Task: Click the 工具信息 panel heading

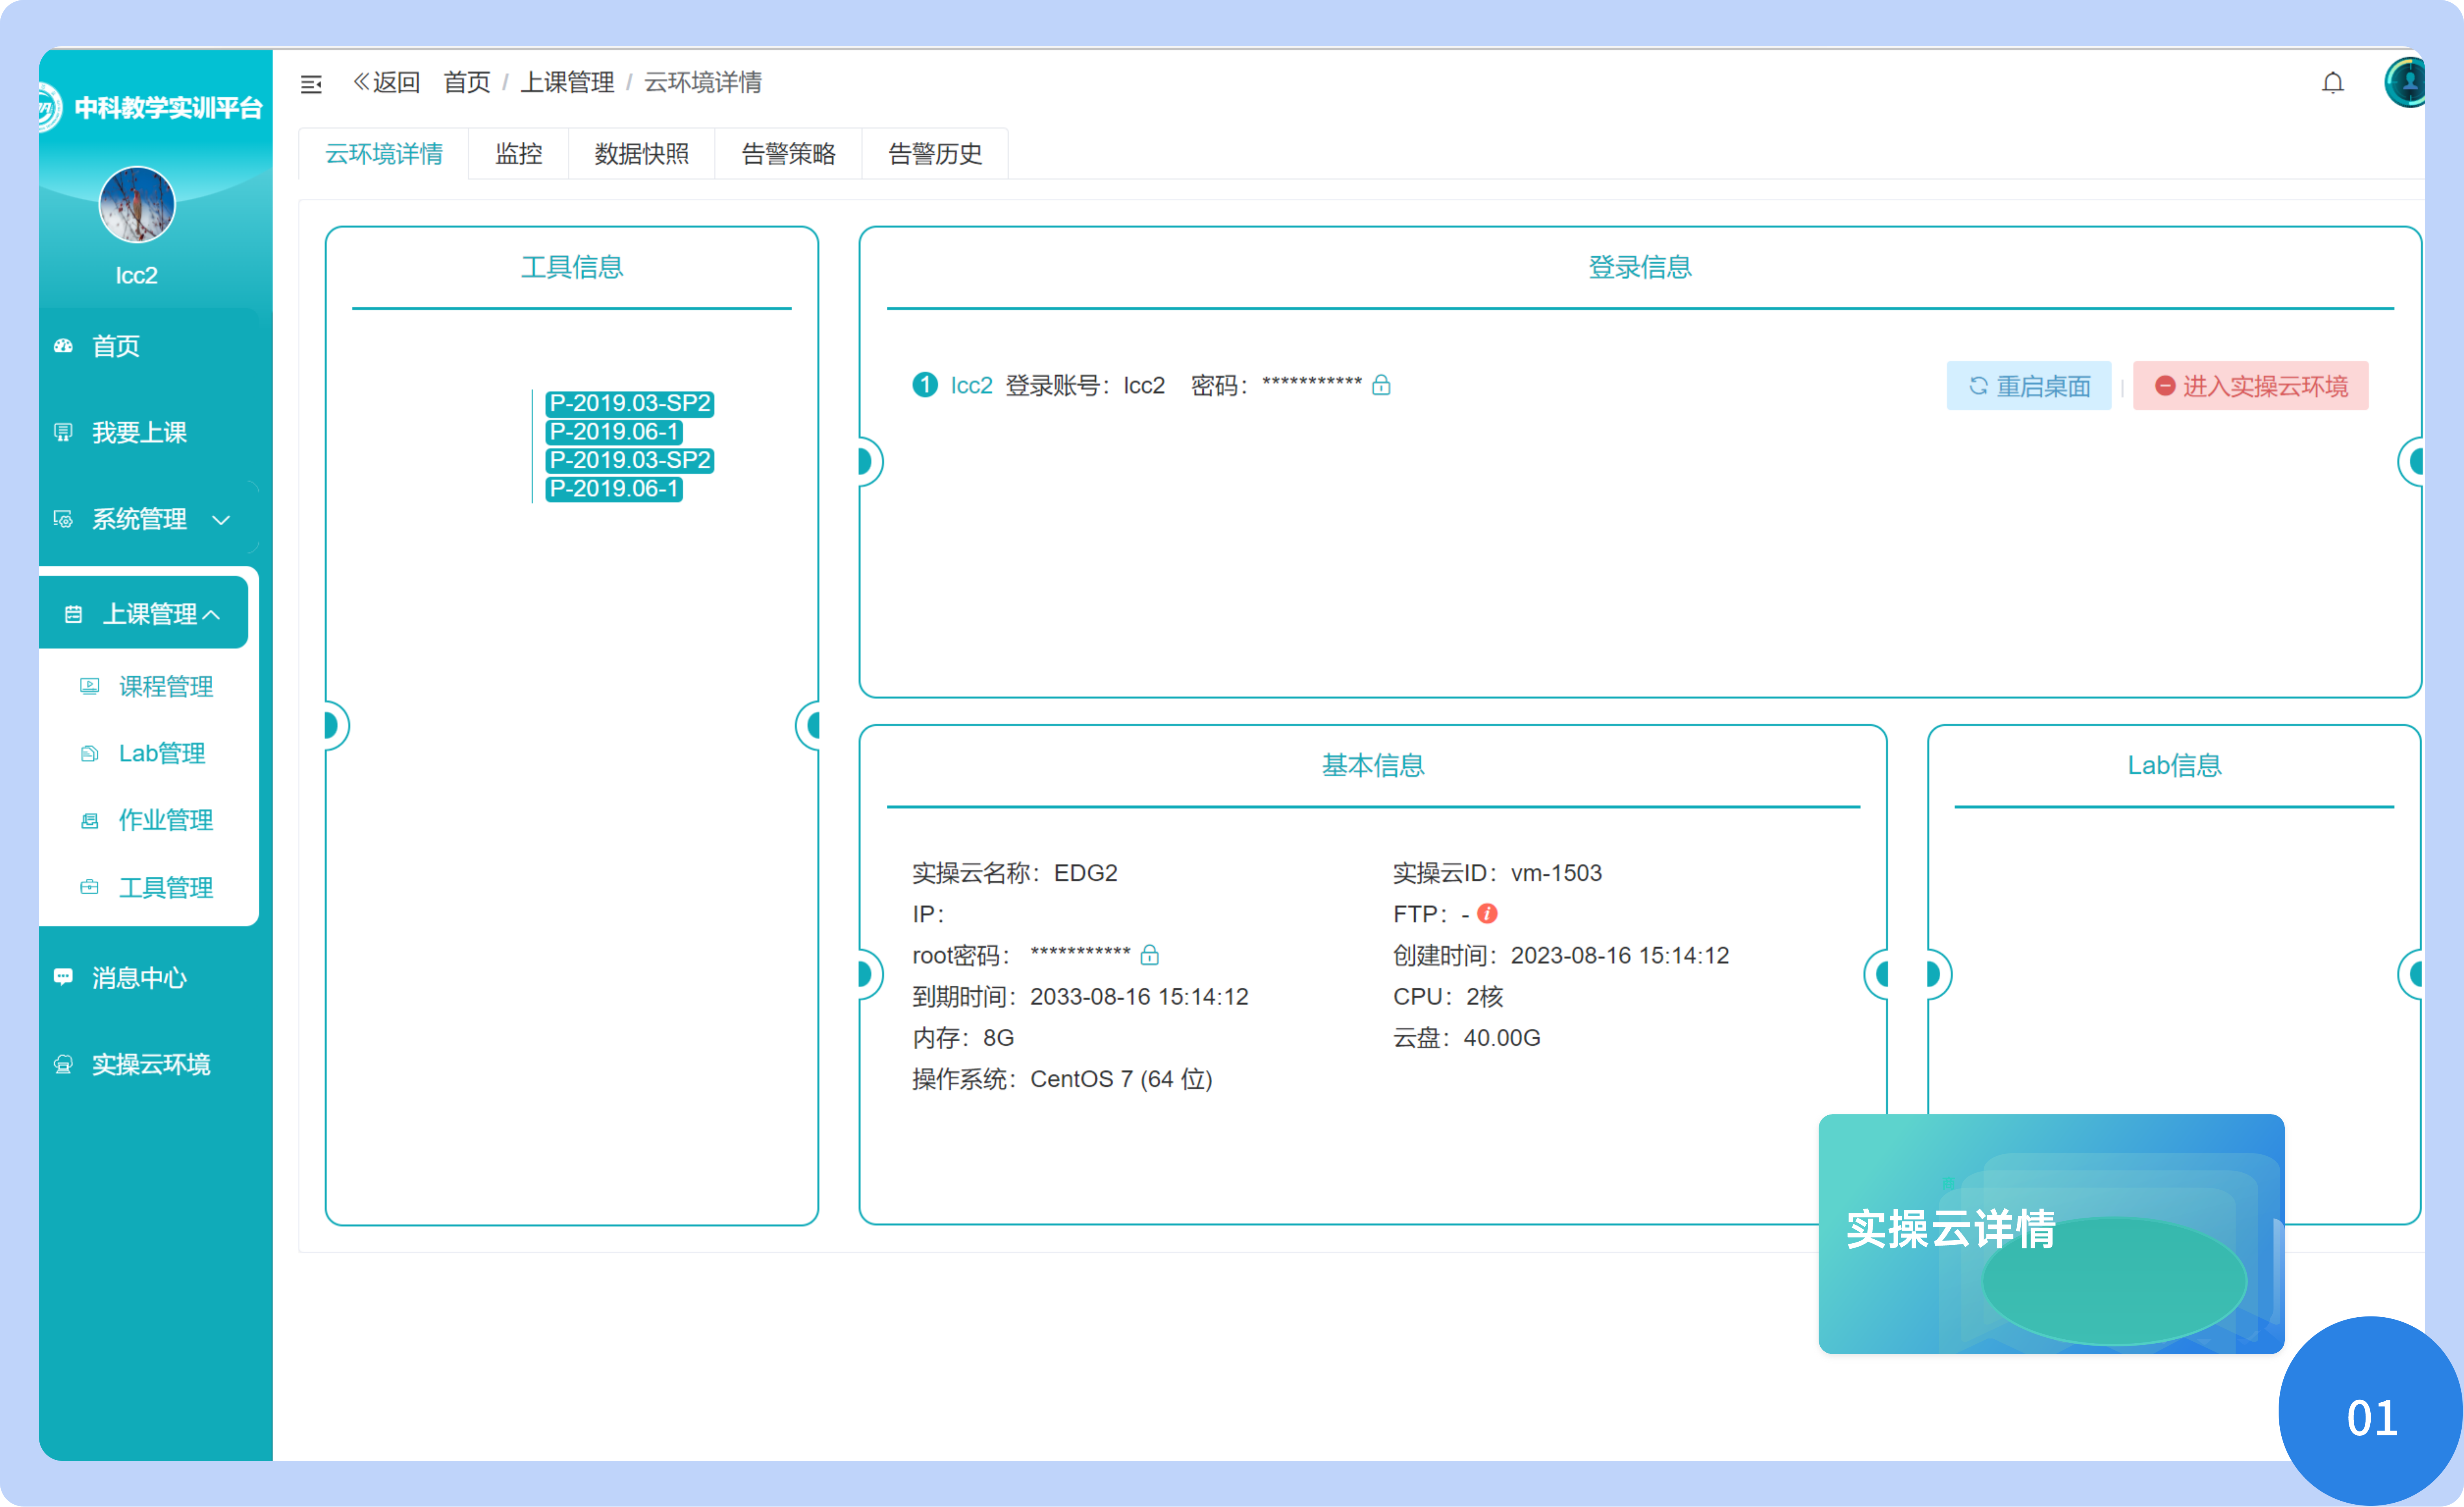Action: pyautogui.click(x=572, y=267)
